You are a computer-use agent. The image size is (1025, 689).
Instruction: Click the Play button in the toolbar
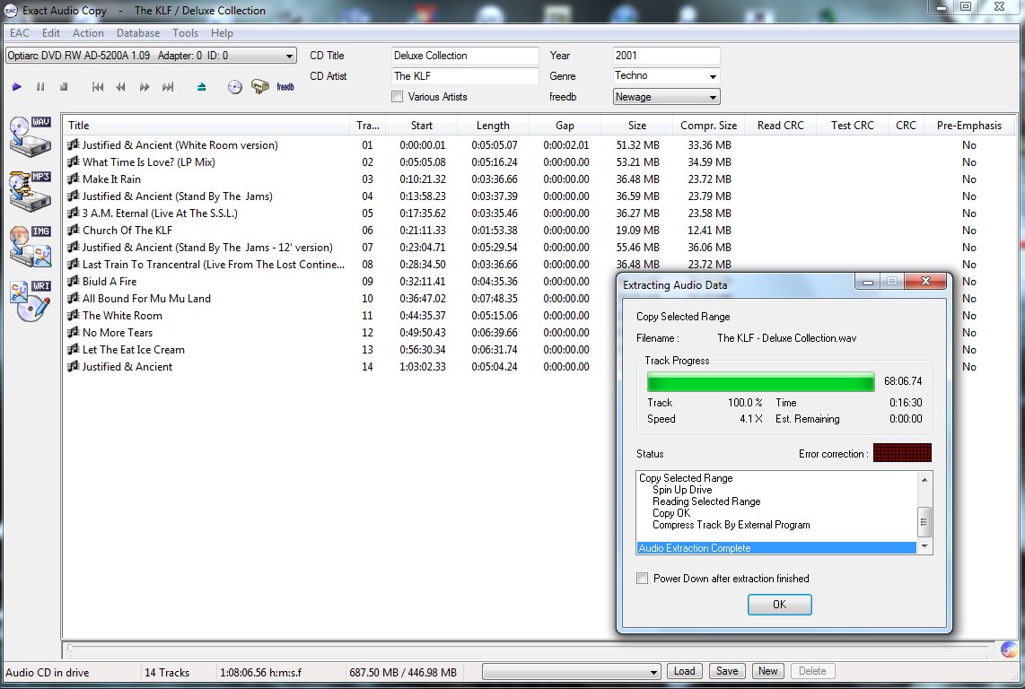coord(17,87)
